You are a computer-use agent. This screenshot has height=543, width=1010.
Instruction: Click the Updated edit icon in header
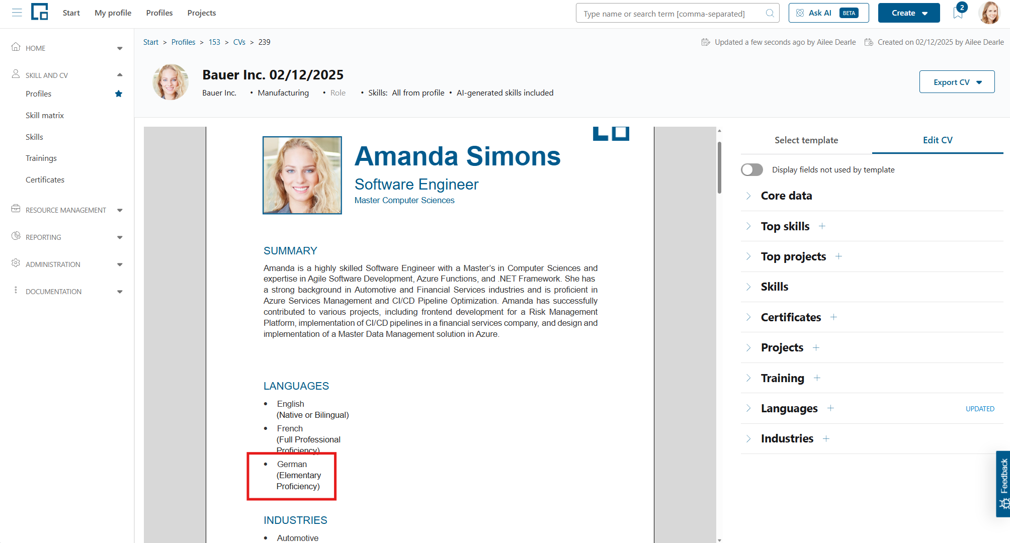(x=706, y=42)
